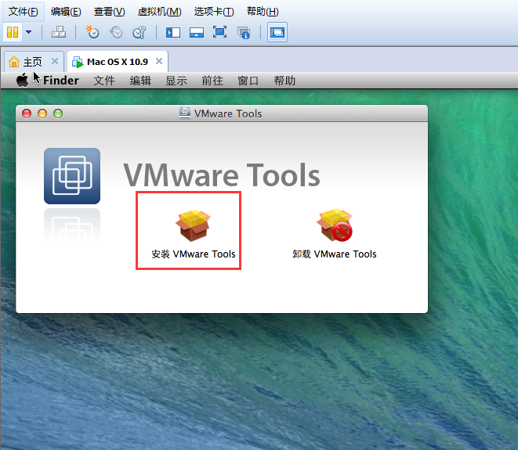Image resolution: width=518 pixels, height=450 pixels.
Task: Close the VMware Tools window with red button
Action: point(27,113)
